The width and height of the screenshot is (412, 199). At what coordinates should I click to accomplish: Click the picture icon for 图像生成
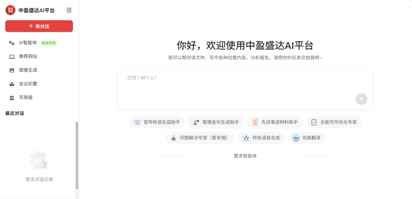[x=11, y=70]
